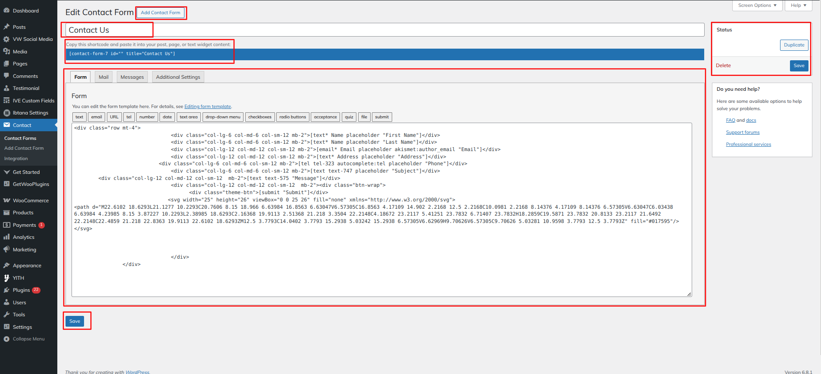Insert a checkboxes form tag
This screenshot has width=821, height=374.
[260, 117]
